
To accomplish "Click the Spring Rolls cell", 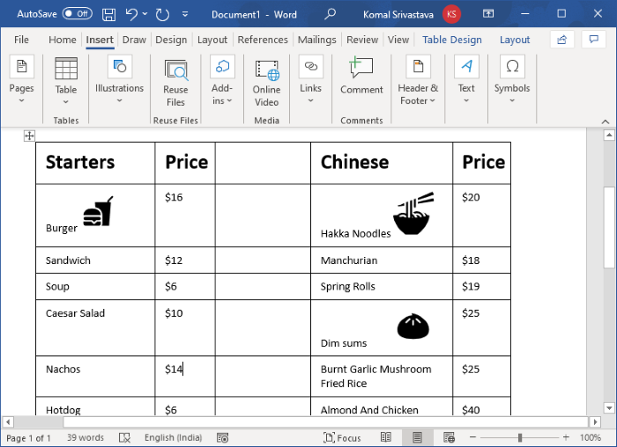I will tap(382, 286).
